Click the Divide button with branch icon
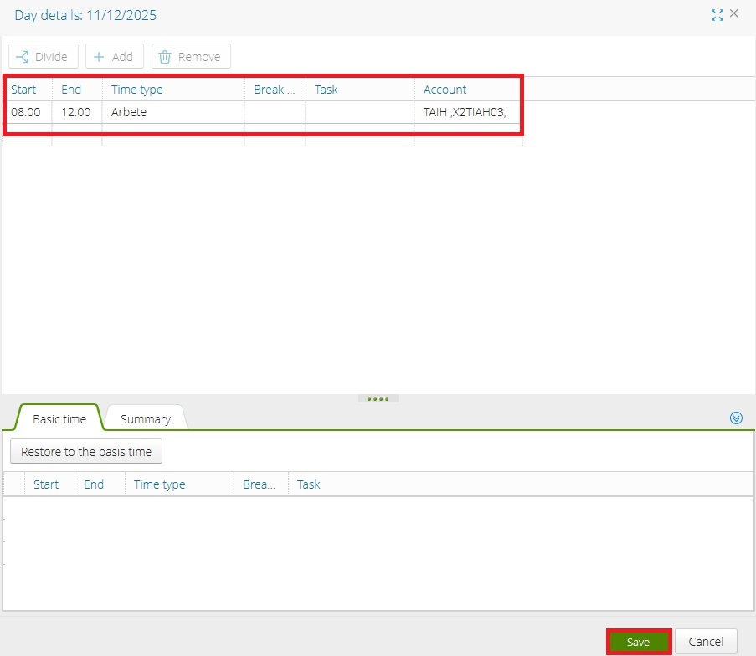This screenshot has width=756, height=656. (x=44, y=57)
